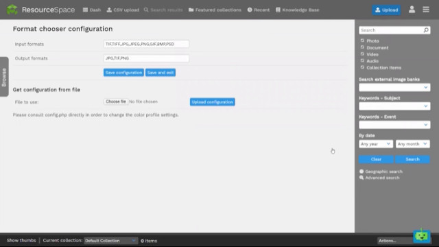This screenshot has height=247, width=439.
Task: Toggle the Collection items checkbox
Action: pos(362,67)
